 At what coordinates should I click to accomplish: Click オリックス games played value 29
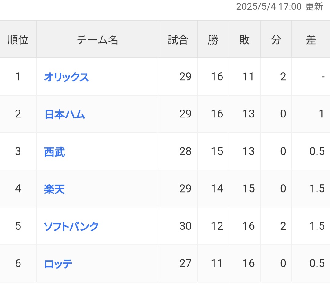(x=185, y=77)
